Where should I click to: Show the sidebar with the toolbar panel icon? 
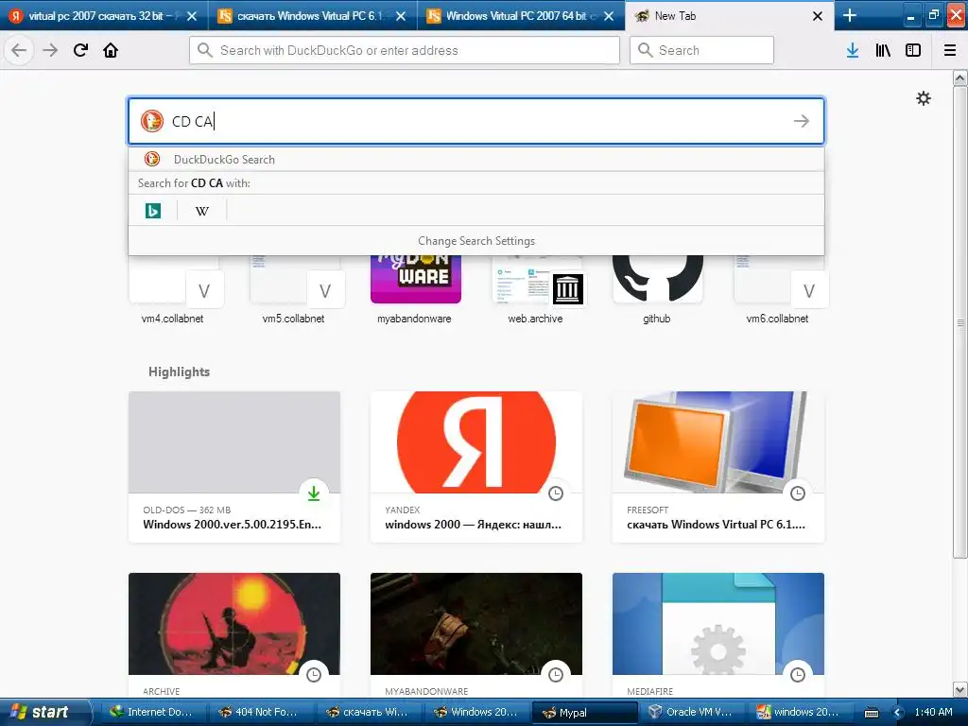[x=913, y=50]
